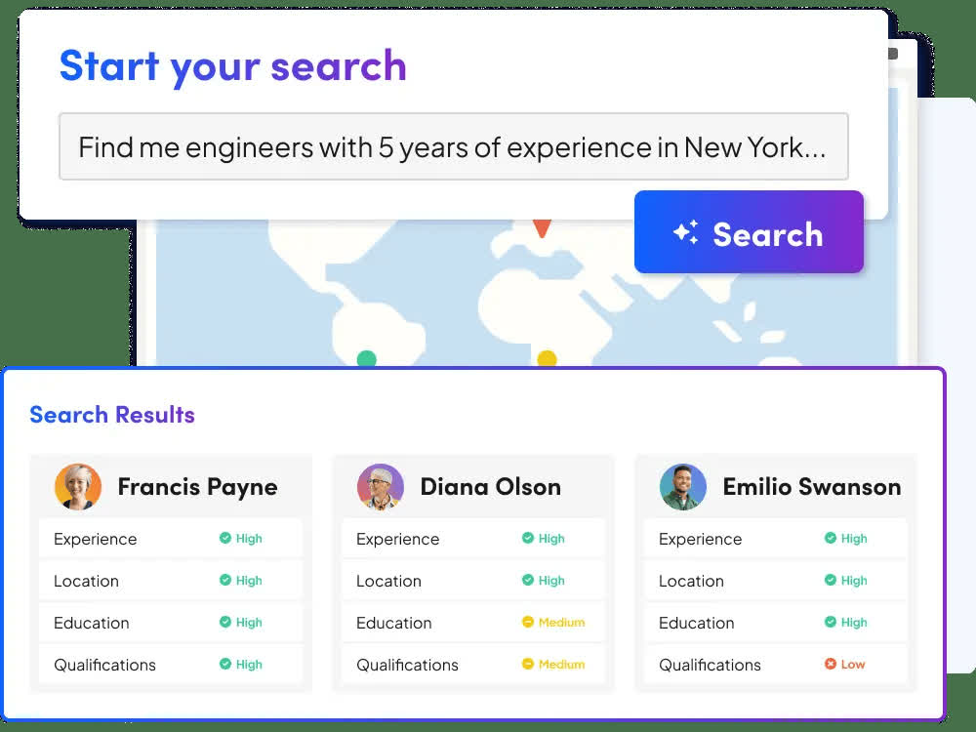
Task: Click Diana Olson's Qualifications Medium icon
Action: pyautogui.click(x=528, y=664)
